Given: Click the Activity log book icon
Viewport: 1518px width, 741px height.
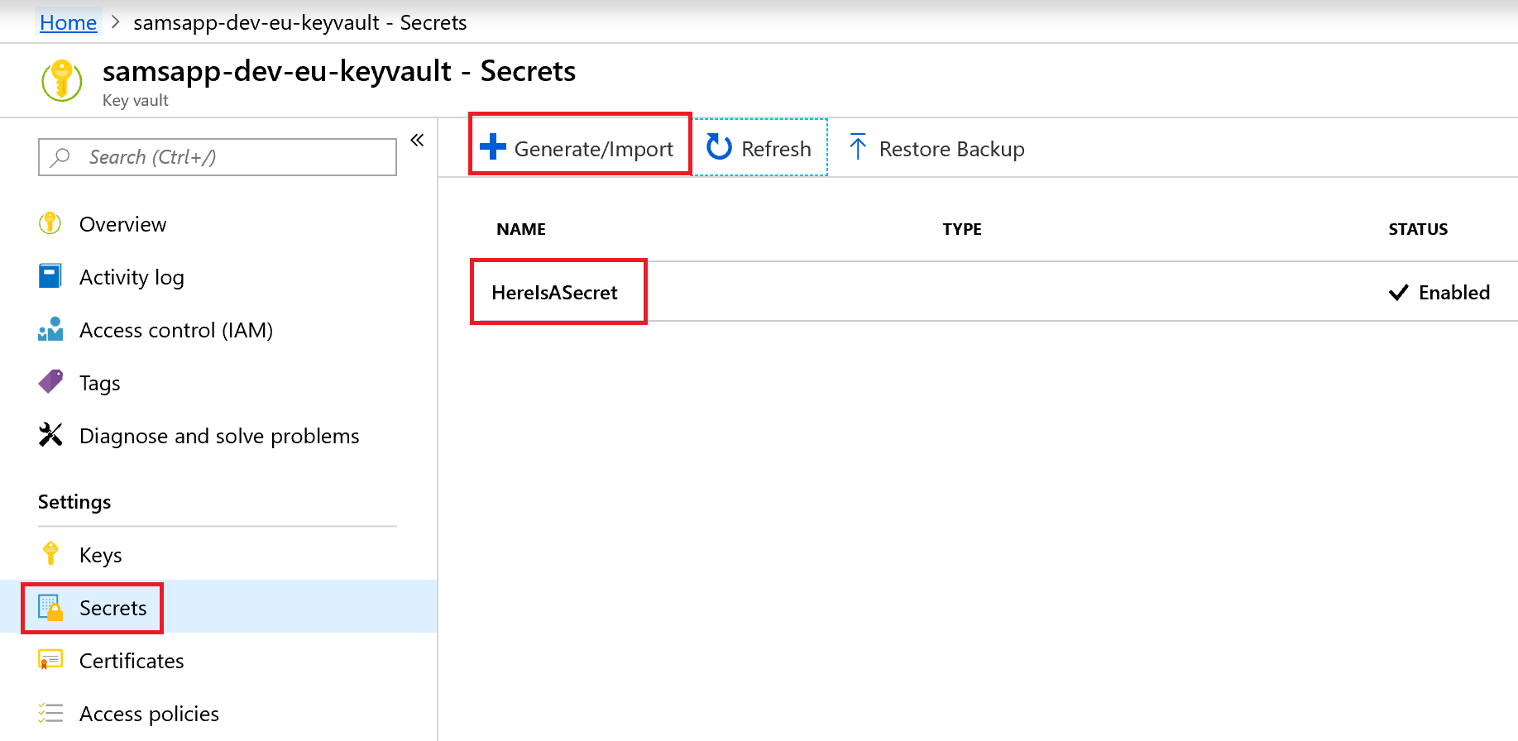Looking at the screenshot, I should click(50, 276).
